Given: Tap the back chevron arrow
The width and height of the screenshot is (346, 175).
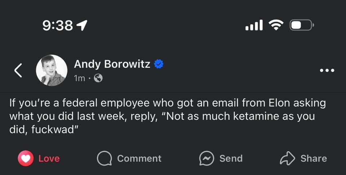Looking at the screenshot, I should pos(18,71).
